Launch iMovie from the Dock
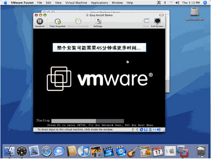Image resolution: width=211 pixels, height=159 pixels. click(108, 151)
